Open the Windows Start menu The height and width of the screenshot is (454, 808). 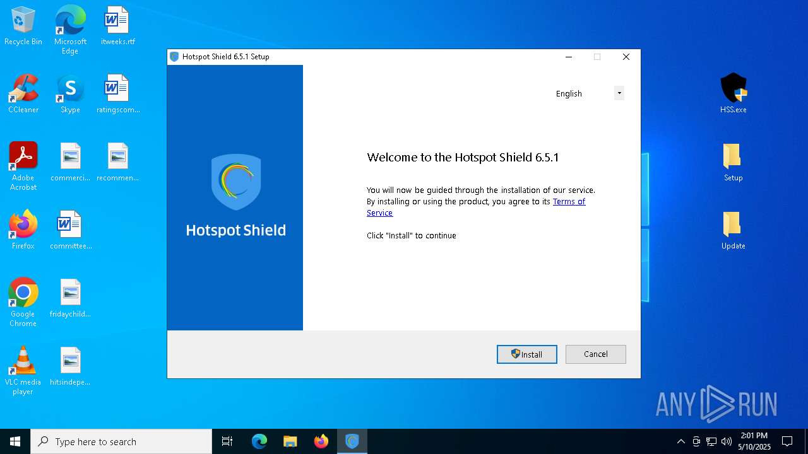[15, 441]
